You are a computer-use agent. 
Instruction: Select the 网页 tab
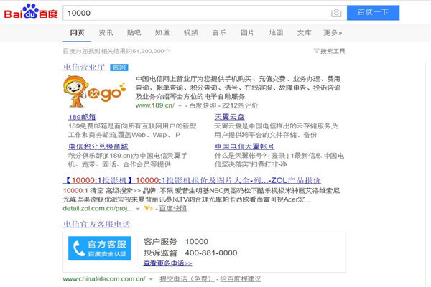pyautogui.click(x=77, y=33)
